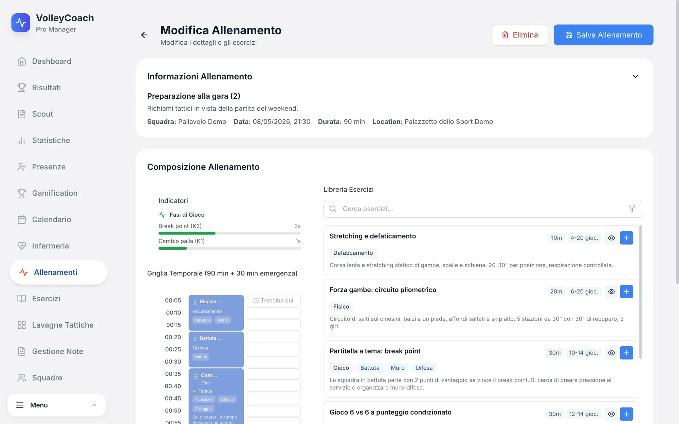Viewport: 679px width, 424px height.
Task: Preview Stretching e defaticamento via eye icon
Action: click(x=611, y=238)
